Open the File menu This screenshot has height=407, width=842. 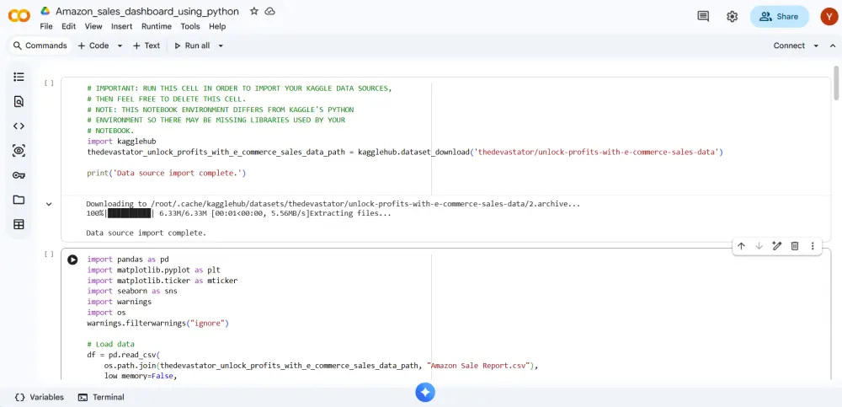[46, 26]
